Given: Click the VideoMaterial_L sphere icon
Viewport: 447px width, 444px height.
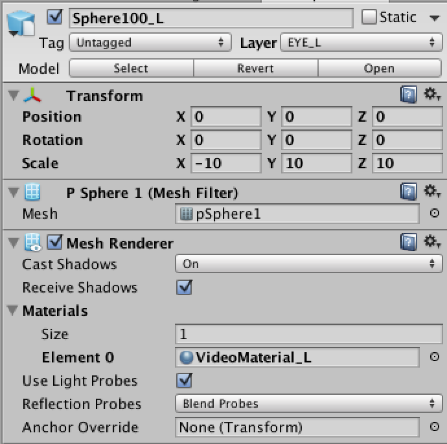Looking at the screenshot, I should 187,357.
